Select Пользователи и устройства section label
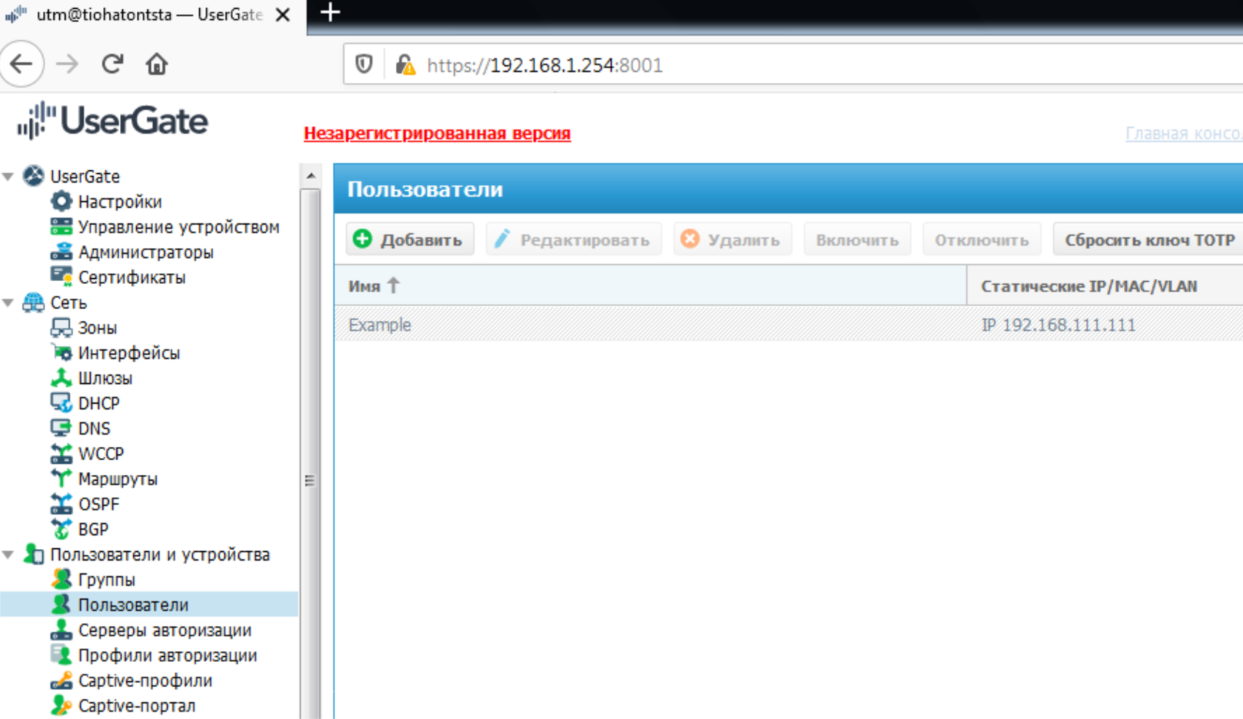 pos(160,554)
